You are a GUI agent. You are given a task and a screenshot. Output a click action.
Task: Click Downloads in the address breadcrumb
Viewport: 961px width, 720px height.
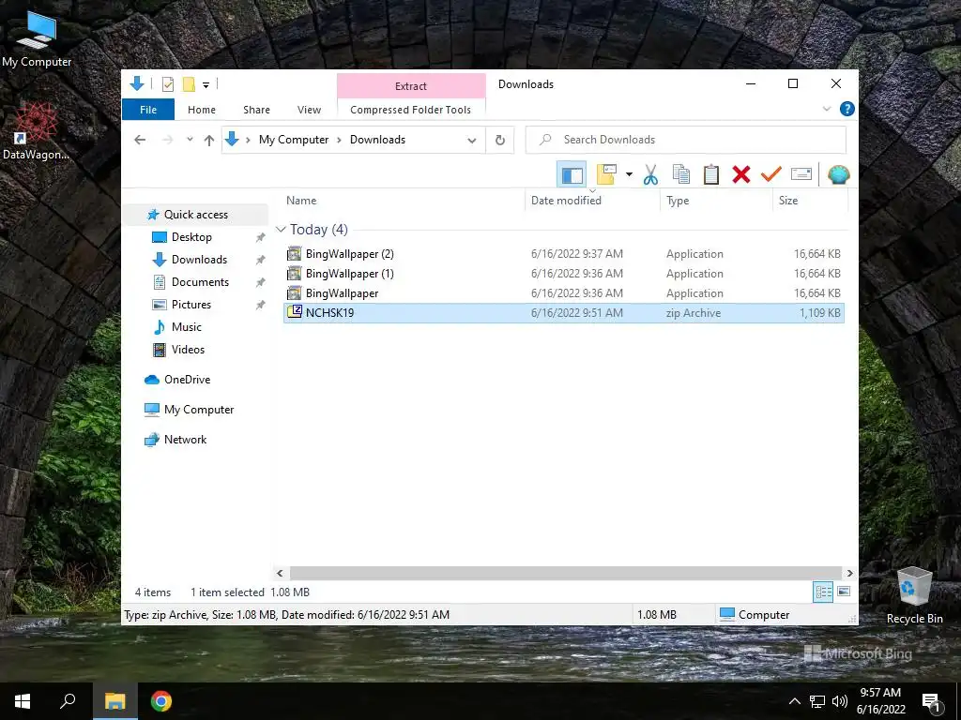pyautogui.click(x=377, y=140)
